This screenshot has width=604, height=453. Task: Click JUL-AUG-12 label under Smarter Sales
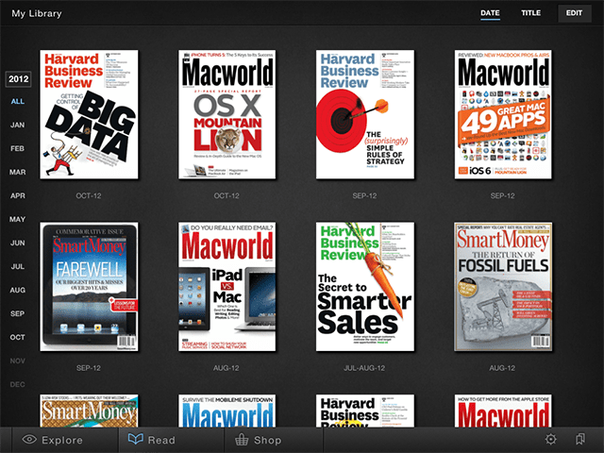[364, 368]
